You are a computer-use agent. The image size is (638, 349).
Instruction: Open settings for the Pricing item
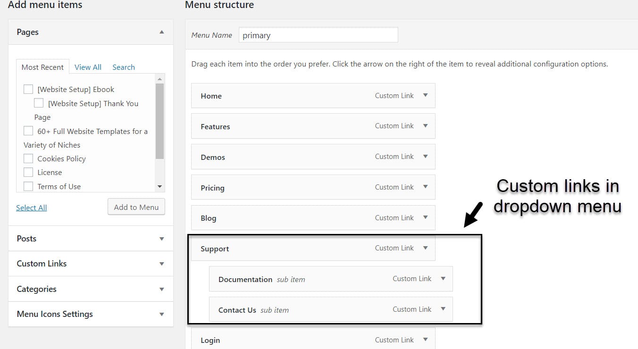[426, 187]
